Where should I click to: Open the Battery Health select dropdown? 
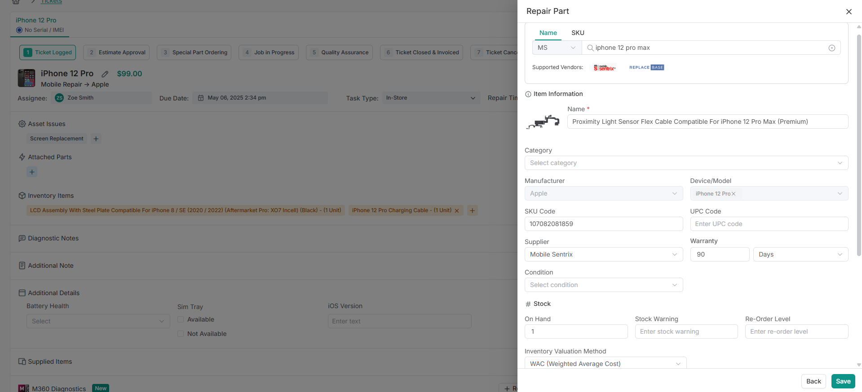(98, 321)
